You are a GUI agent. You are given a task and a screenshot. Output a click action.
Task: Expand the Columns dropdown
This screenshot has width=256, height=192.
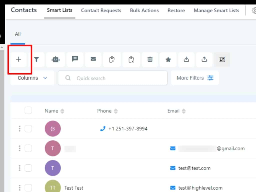coord(32,78)
